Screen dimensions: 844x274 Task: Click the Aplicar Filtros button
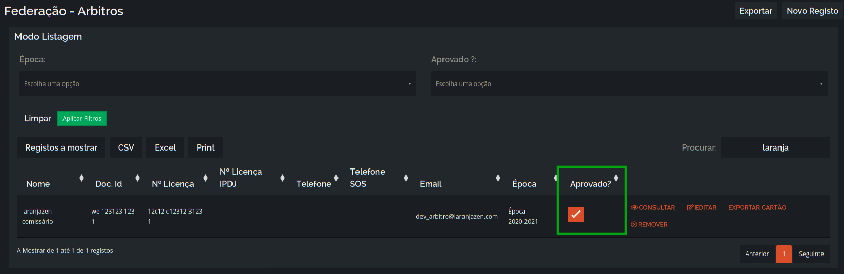pos(82,118)
